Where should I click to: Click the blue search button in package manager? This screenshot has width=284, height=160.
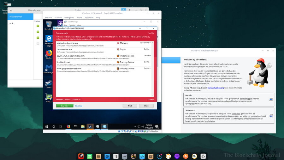123,10
